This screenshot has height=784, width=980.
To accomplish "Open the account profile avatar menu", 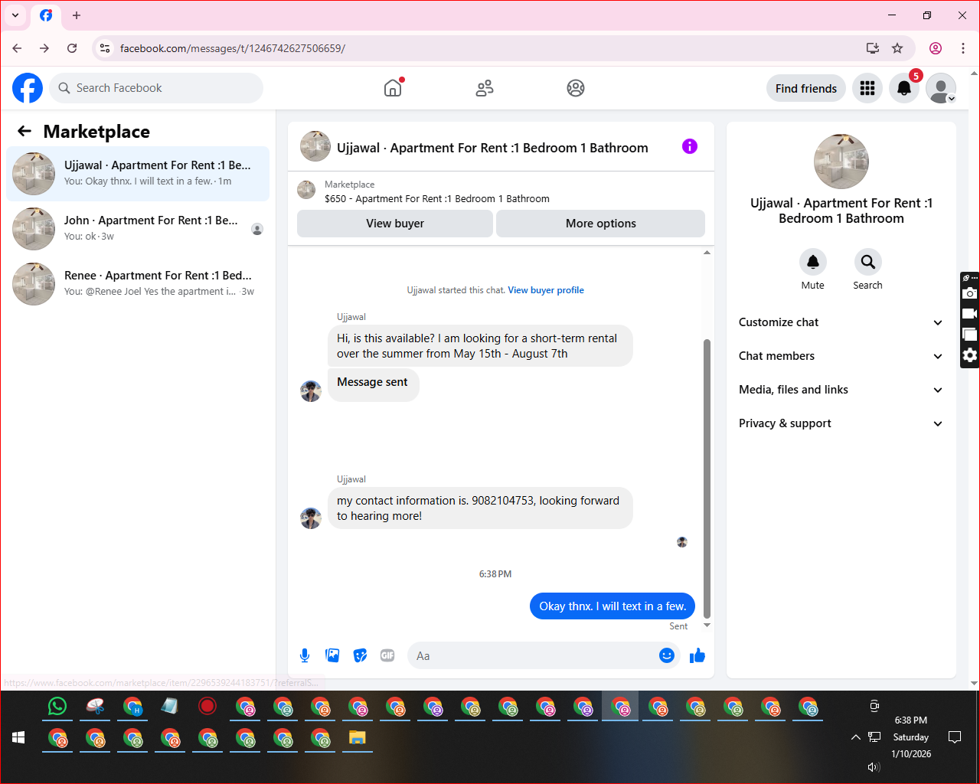I will [941, 88].
